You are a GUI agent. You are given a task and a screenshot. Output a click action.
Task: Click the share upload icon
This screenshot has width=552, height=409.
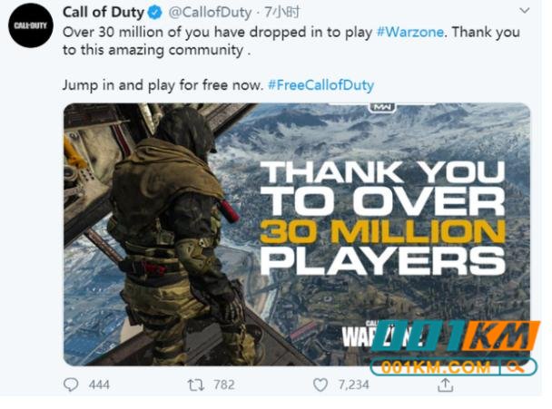coord(446,385)
